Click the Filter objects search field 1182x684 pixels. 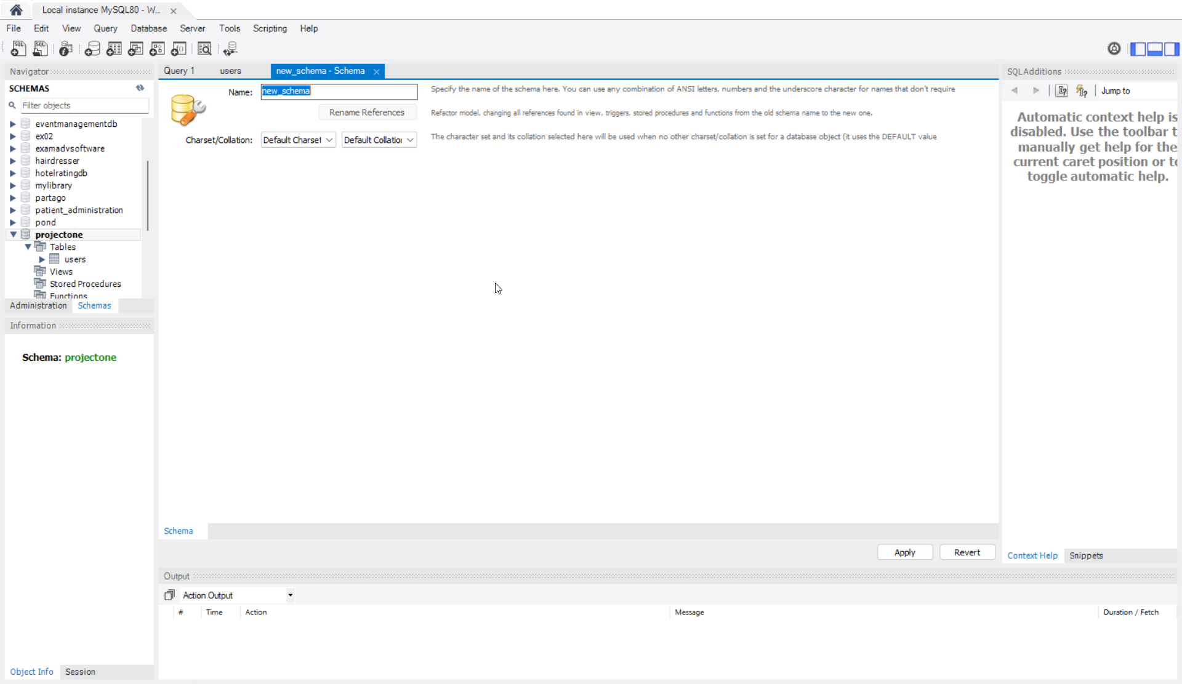(84, 105)
